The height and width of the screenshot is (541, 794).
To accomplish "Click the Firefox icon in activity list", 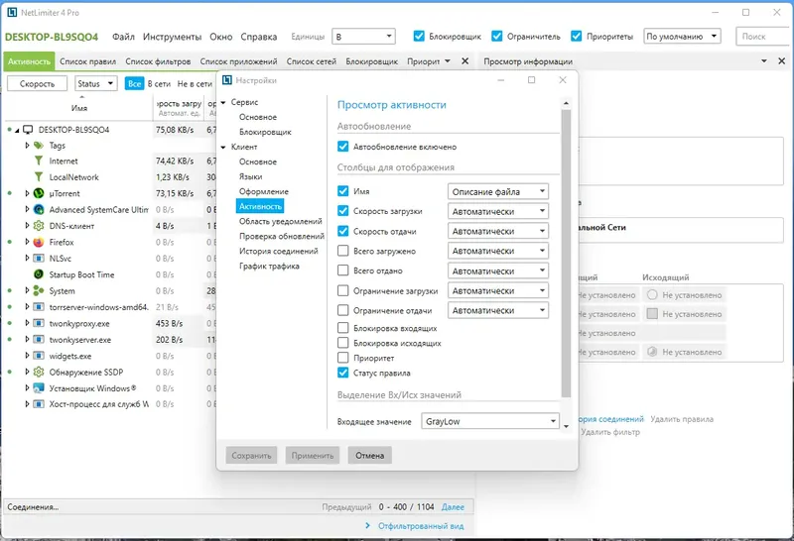I will (39, 242).
